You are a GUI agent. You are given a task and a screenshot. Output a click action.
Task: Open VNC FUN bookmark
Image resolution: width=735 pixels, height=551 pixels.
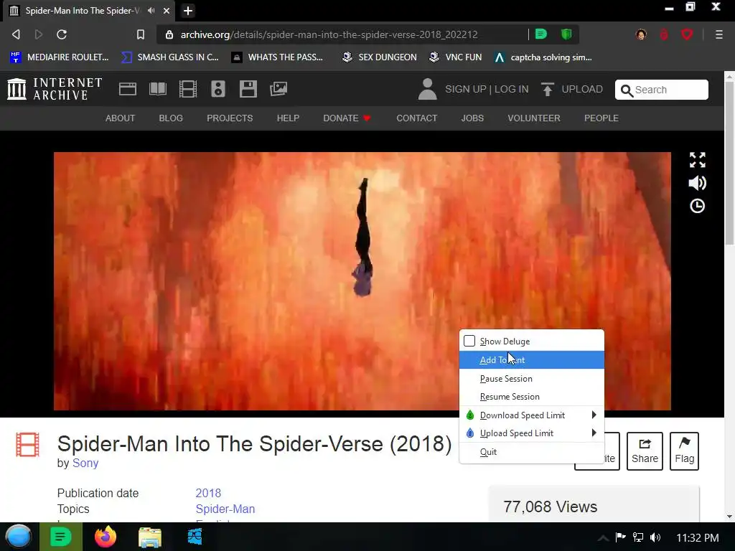tap(456, 57)
